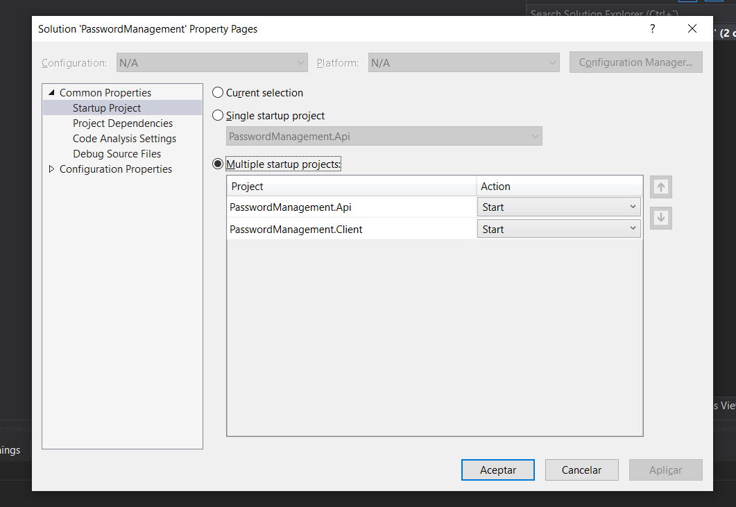Select Startup Project in the tree
Image resolution: width=736 pixels, height=507 pixels.
(107, 108)
